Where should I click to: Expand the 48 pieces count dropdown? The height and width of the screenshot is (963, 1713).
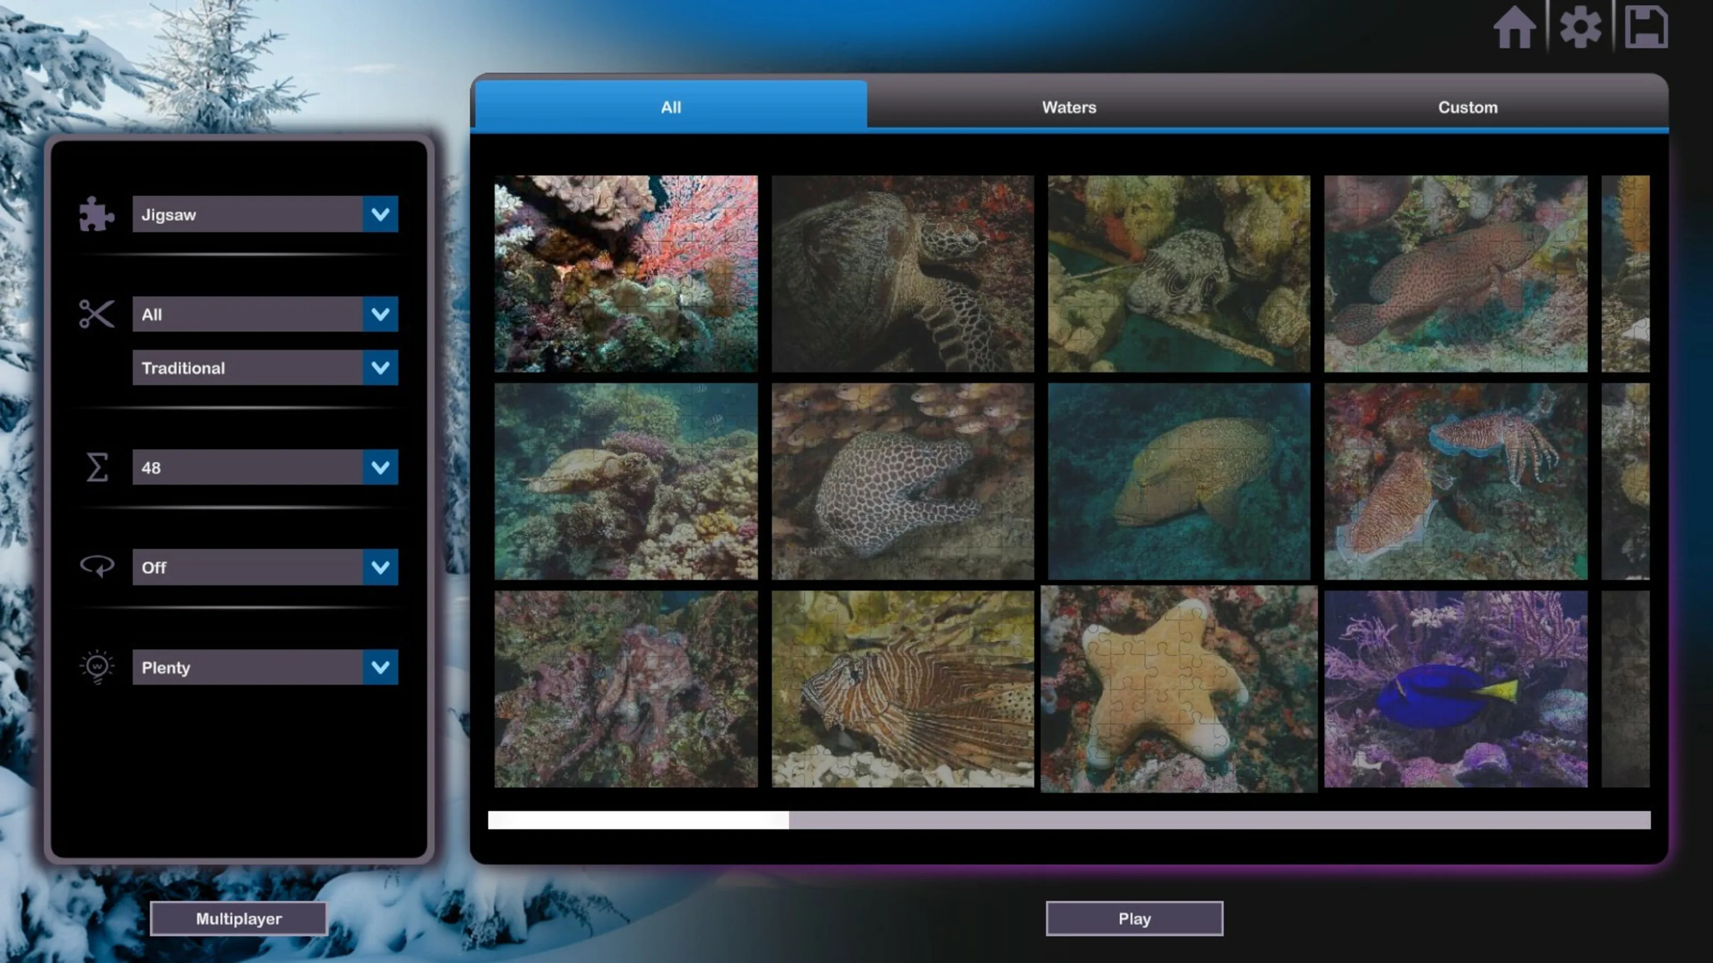380,467
